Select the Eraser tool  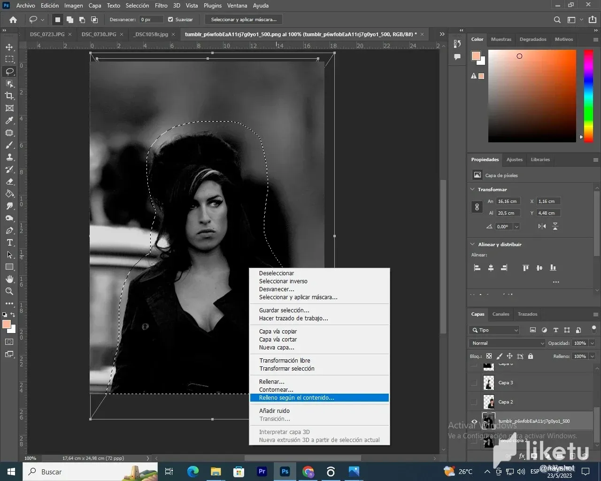tap(9, 182)
